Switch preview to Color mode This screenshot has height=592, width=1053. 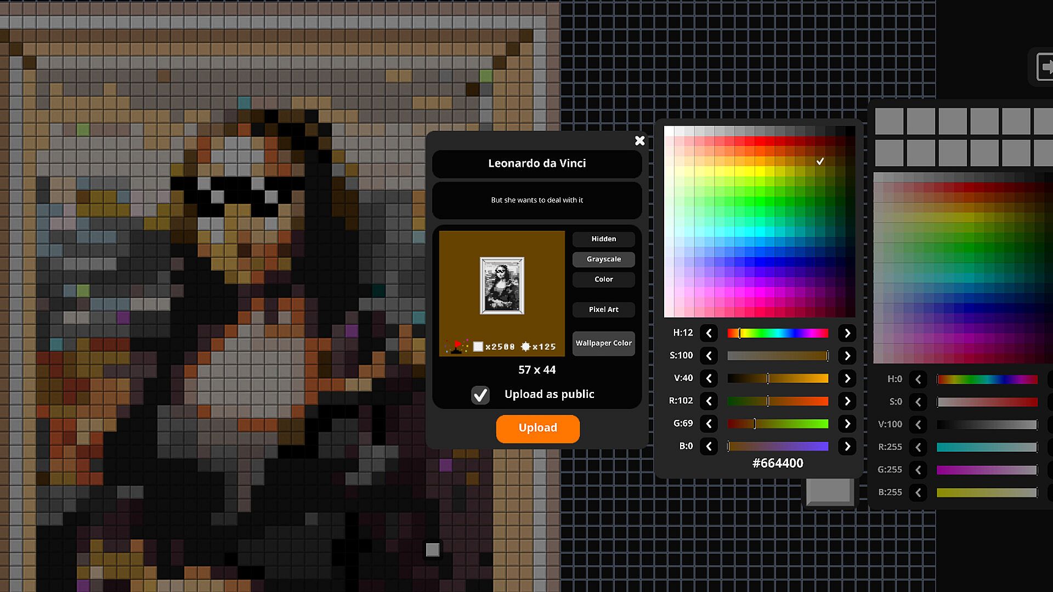pyautogui.click(x=603, y=280)
